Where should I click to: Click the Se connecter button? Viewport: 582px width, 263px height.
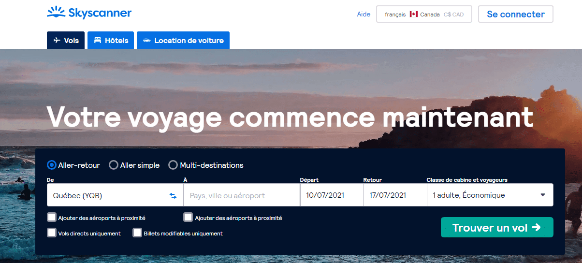(x=516, y=14)
